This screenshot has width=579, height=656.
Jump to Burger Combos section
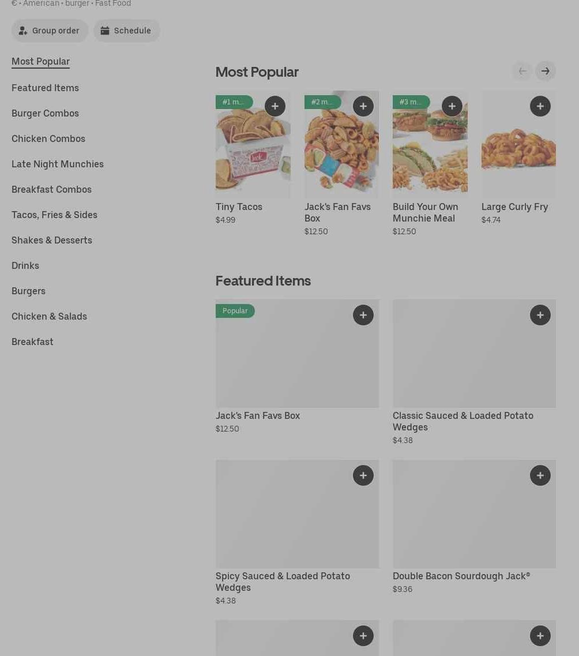45,113
